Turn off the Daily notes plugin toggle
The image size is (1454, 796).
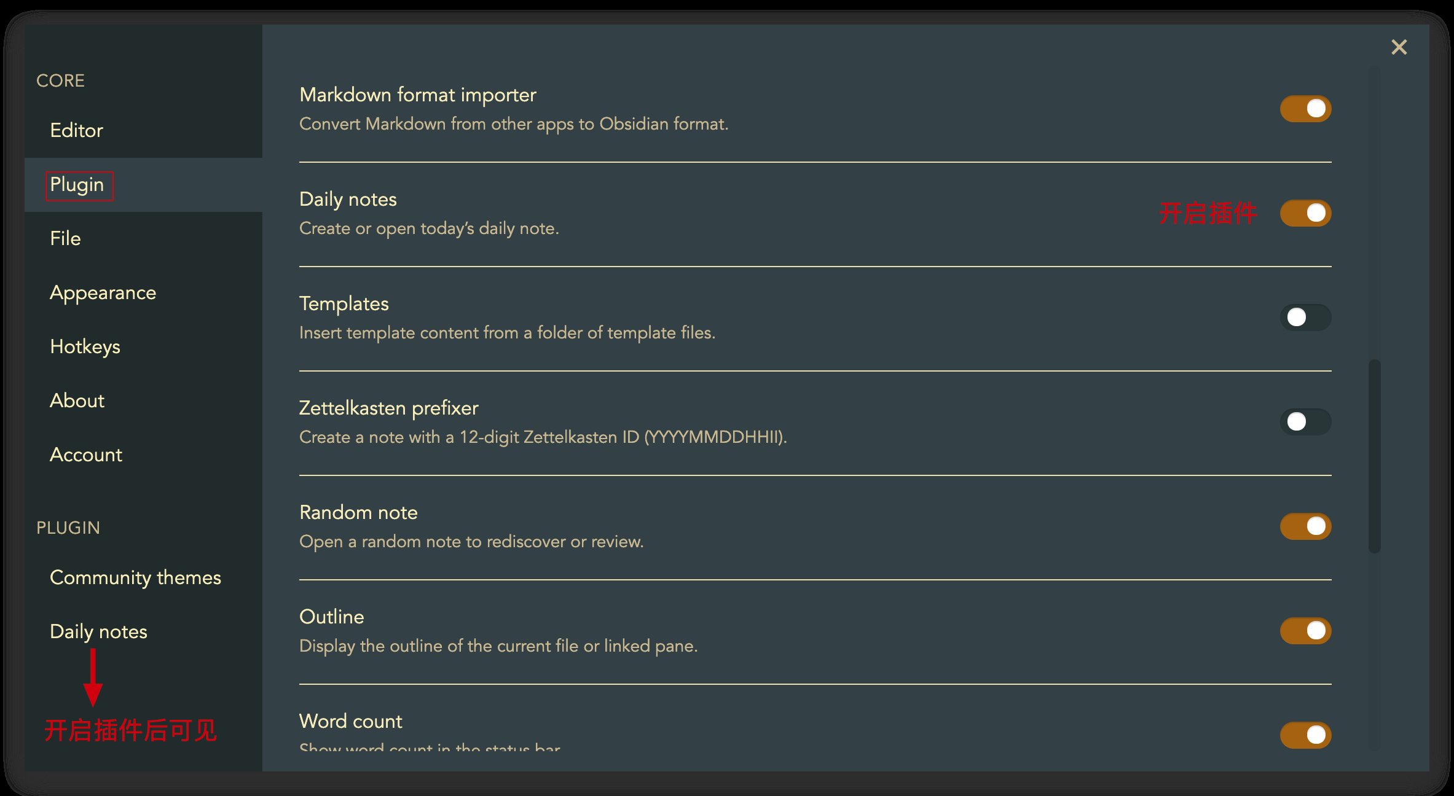1305,213
